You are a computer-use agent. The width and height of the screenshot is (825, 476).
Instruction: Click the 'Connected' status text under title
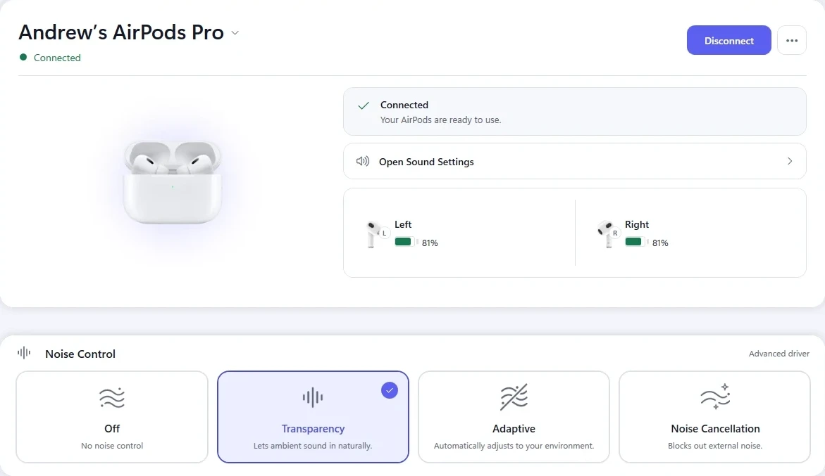point(57,58)
